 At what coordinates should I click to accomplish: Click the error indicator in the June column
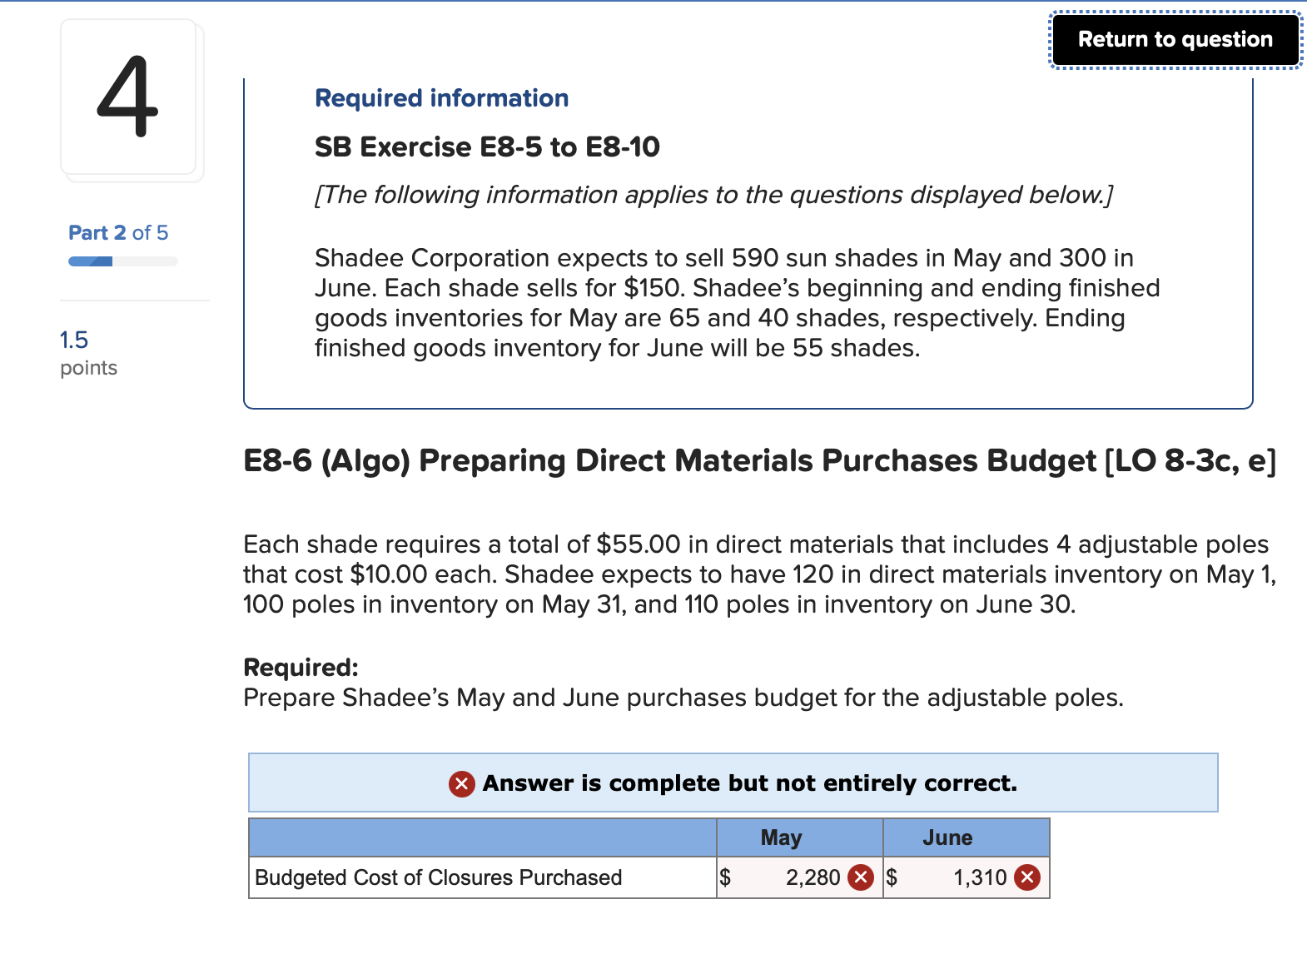click(x=1028, y=877)
